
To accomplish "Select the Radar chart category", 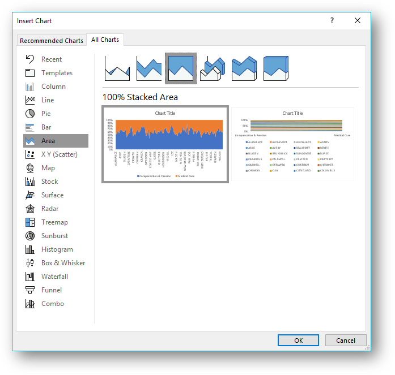I will coord(50,209).
